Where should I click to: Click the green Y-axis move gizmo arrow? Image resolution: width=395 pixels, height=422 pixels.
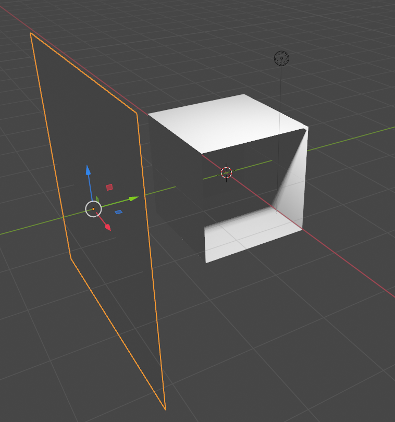pos(133,198)
